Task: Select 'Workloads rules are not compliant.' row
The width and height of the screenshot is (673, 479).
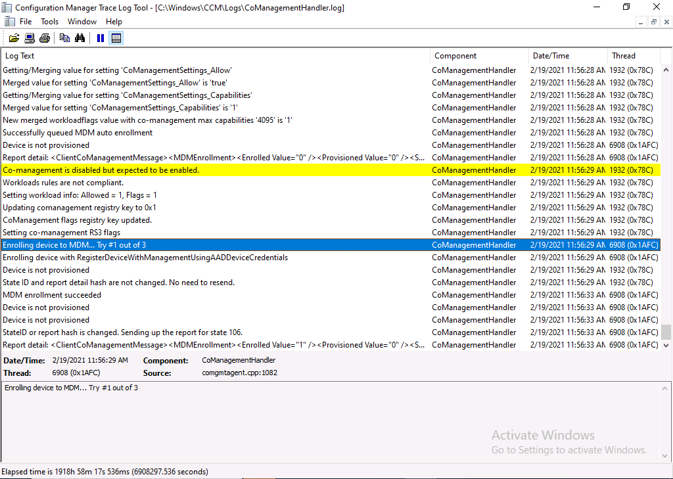Action: 331,183
